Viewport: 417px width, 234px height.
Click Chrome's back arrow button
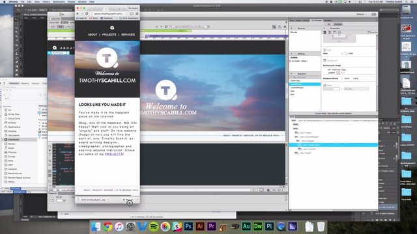point(78,14)
